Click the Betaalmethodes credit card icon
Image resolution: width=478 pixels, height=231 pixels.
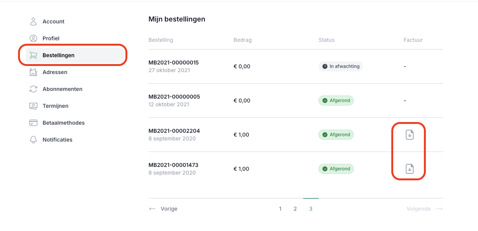coord(33,123)
